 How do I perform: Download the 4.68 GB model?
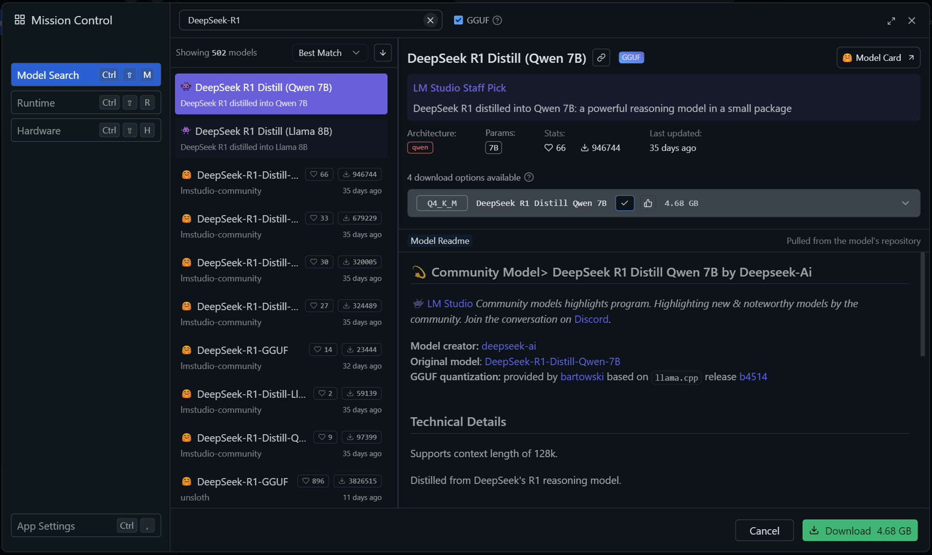tap(860, 531)
